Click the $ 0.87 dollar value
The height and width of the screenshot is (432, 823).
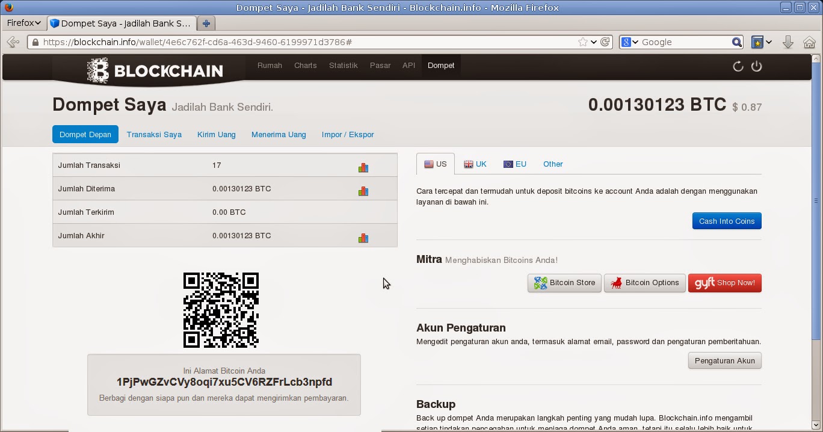coord(747,107)
